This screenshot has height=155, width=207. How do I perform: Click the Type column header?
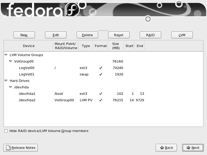click(x=86, y=46)
